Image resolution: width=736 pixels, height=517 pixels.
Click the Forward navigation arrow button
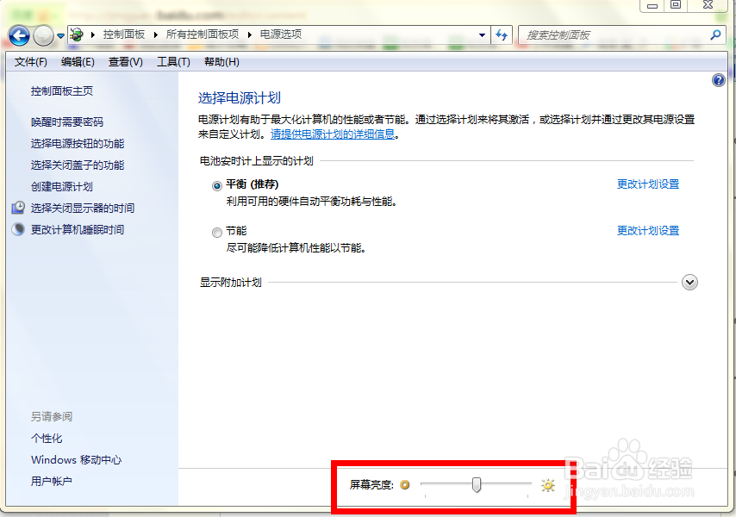point(43,35)
